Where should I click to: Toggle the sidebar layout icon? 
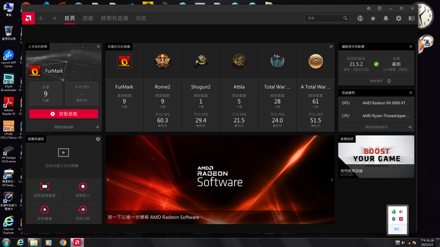click(411, 18)
